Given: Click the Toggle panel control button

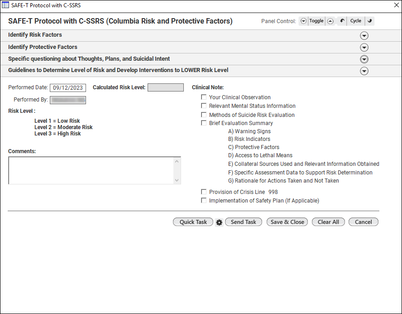Looking at the screenshot, I should pyautogui.click(x=316, y=21).
